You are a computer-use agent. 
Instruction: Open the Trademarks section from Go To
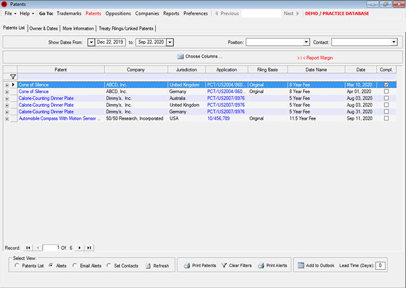pyautogui.click(x=68, y=13)
